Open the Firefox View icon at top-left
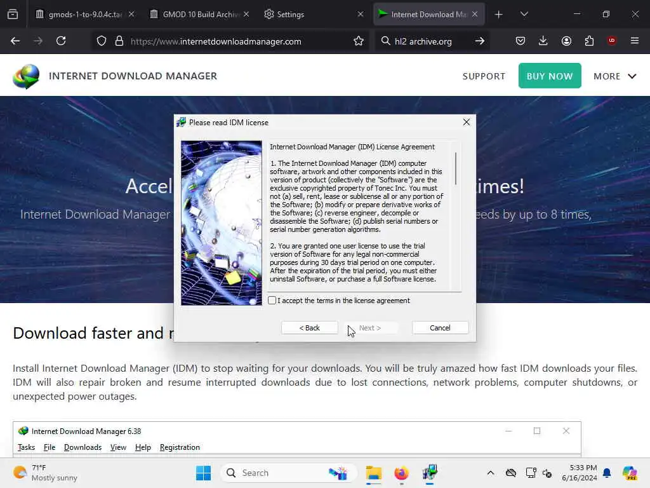This screenshot has height=488, width=650. click(13, 14)
